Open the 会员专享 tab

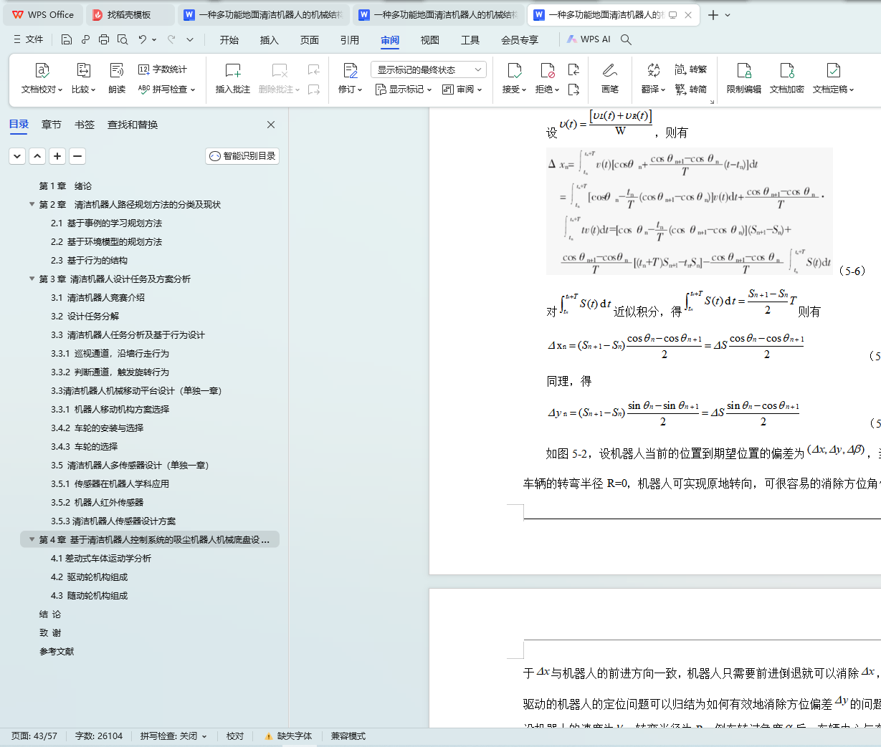click(x=520, y=40)
